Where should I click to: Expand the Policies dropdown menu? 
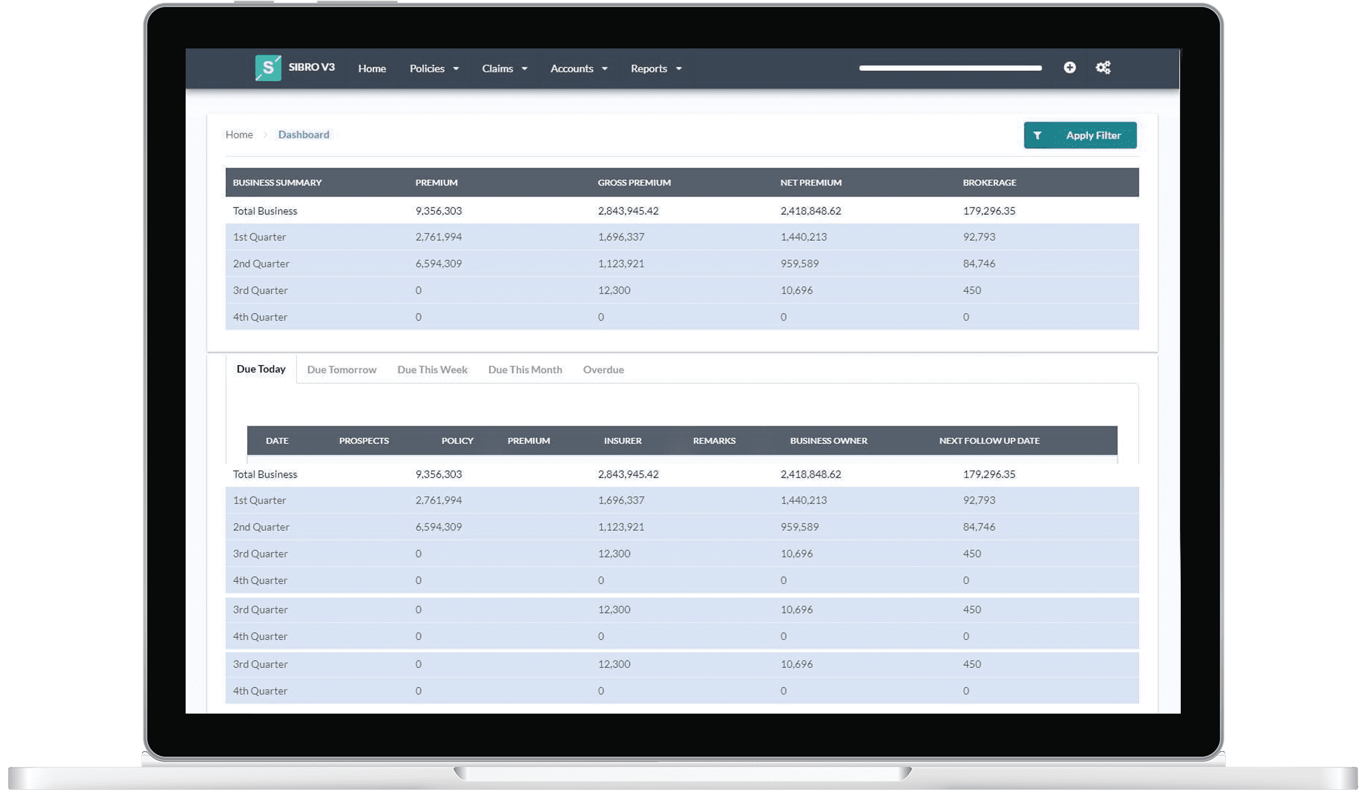(434, 68)
